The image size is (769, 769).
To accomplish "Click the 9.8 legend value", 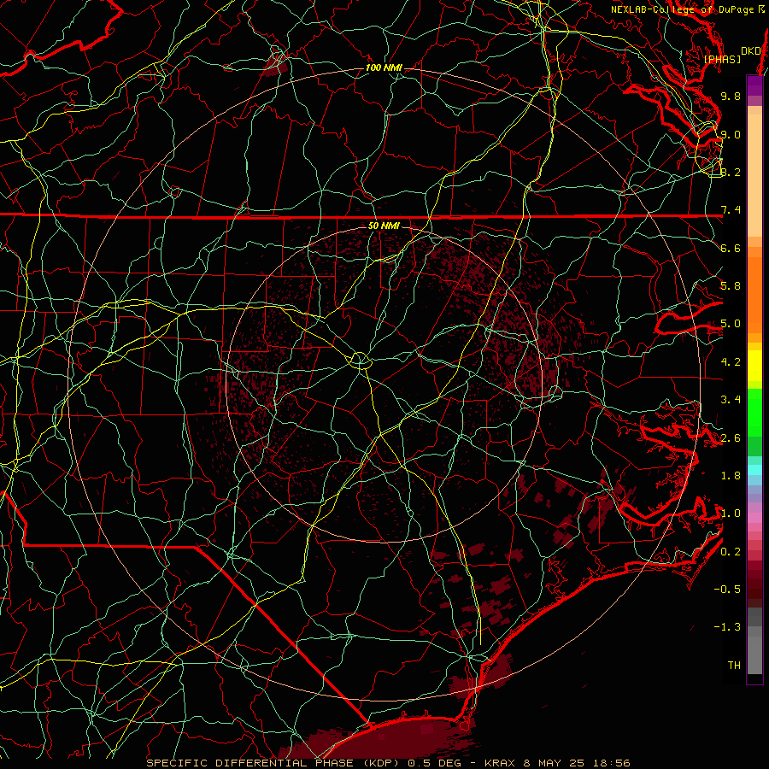I will (x=731, y=97).
